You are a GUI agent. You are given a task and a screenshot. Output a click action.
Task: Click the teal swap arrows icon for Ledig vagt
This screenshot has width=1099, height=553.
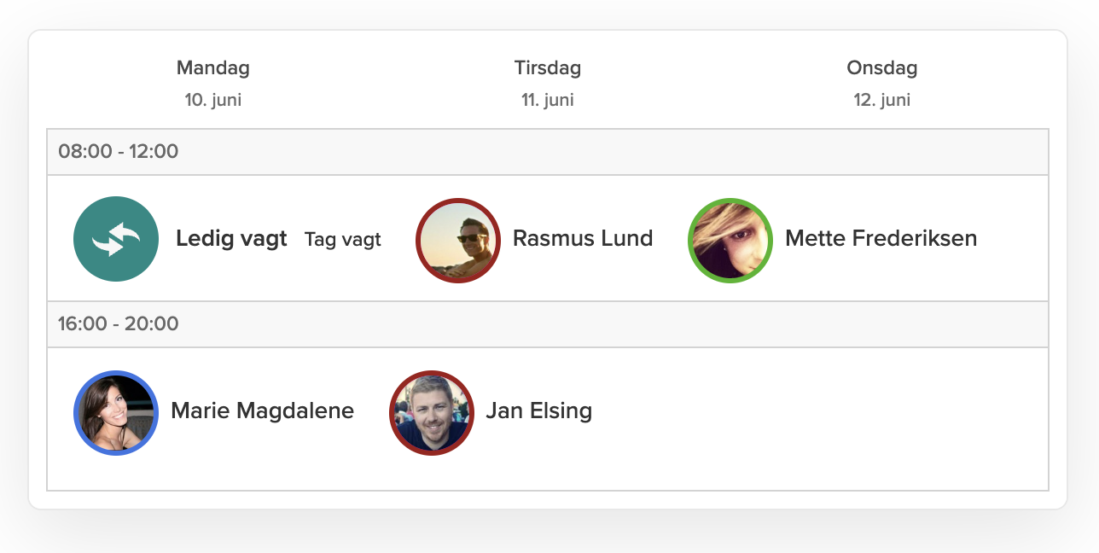[116, 239]
